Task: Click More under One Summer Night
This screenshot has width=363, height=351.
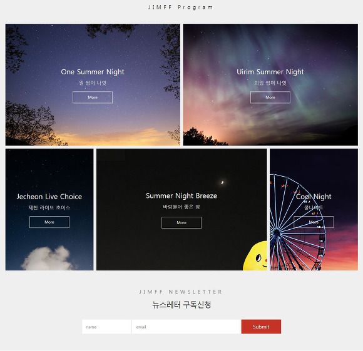Action: click(93, 97)
